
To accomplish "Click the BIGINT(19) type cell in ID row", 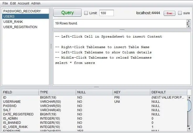I will 57,98.
